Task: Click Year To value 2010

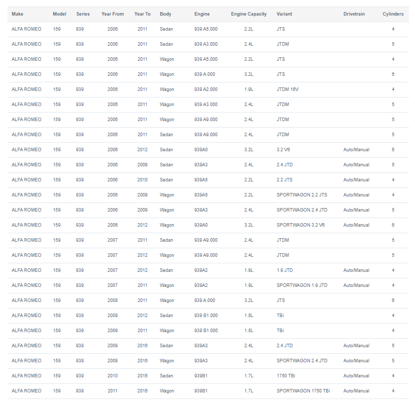Action: point(143,180)
